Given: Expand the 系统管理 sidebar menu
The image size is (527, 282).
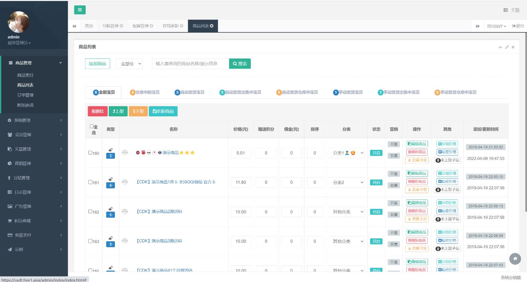Looking at the screenshot, I should (x=34, y=120).
